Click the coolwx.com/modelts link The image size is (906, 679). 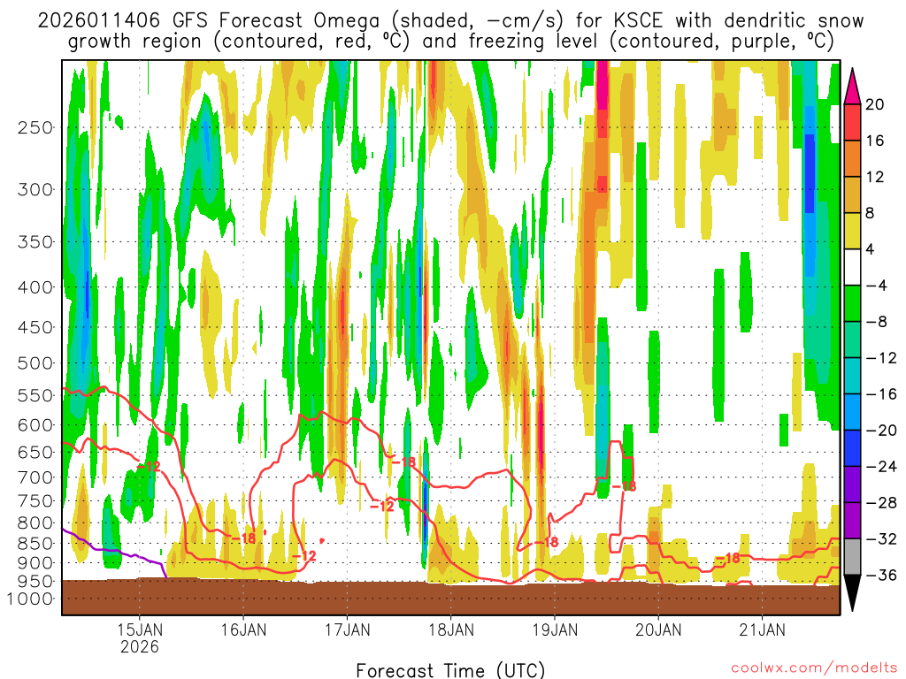pos(814,668)
